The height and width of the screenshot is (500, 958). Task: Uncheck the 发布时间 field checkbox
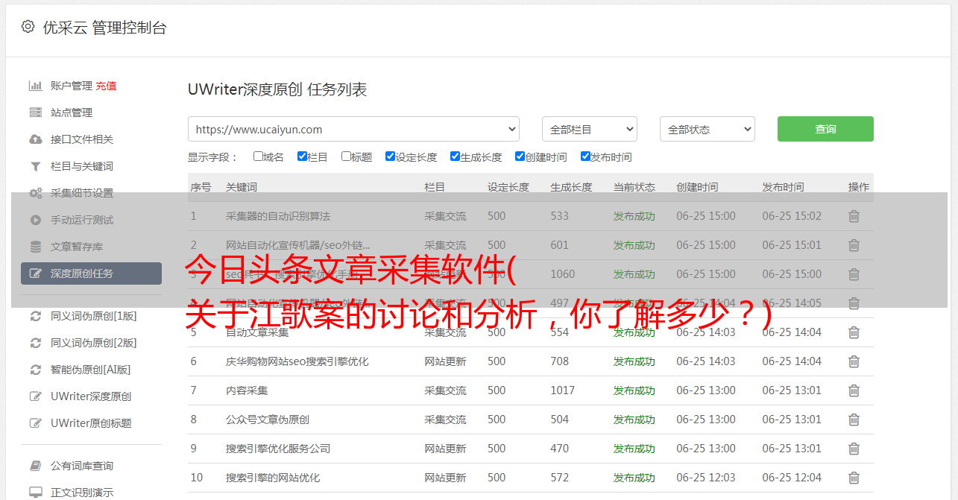584,156
